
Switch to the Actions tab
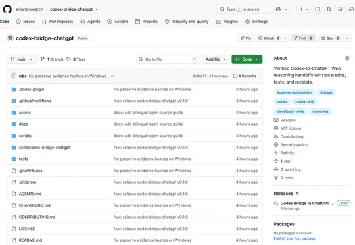point(118,22)
